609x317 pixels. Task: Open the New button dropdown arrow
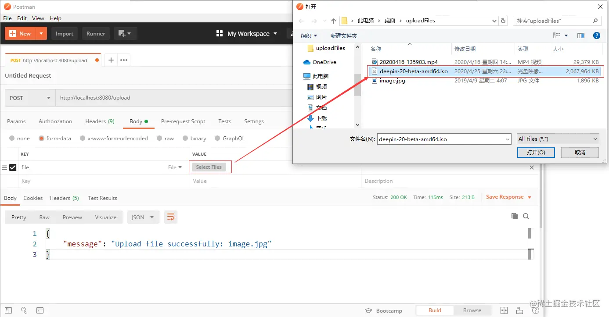click(x=41, y=33)
